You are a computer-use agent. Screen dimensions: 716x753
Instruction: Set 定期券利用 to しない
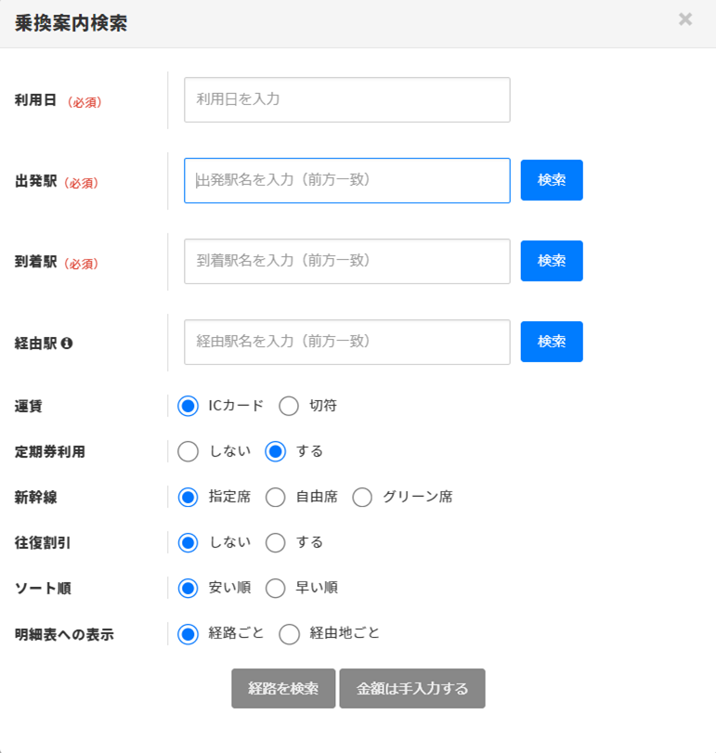click(x=189, y=451)
